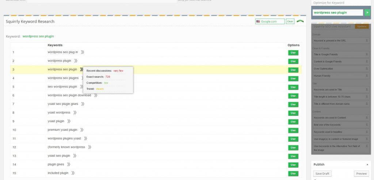The width and height of the screenshot is (374, 180).
Task: Click keyword text 'wordpress seo plugins'
Action: click(63, 78)
